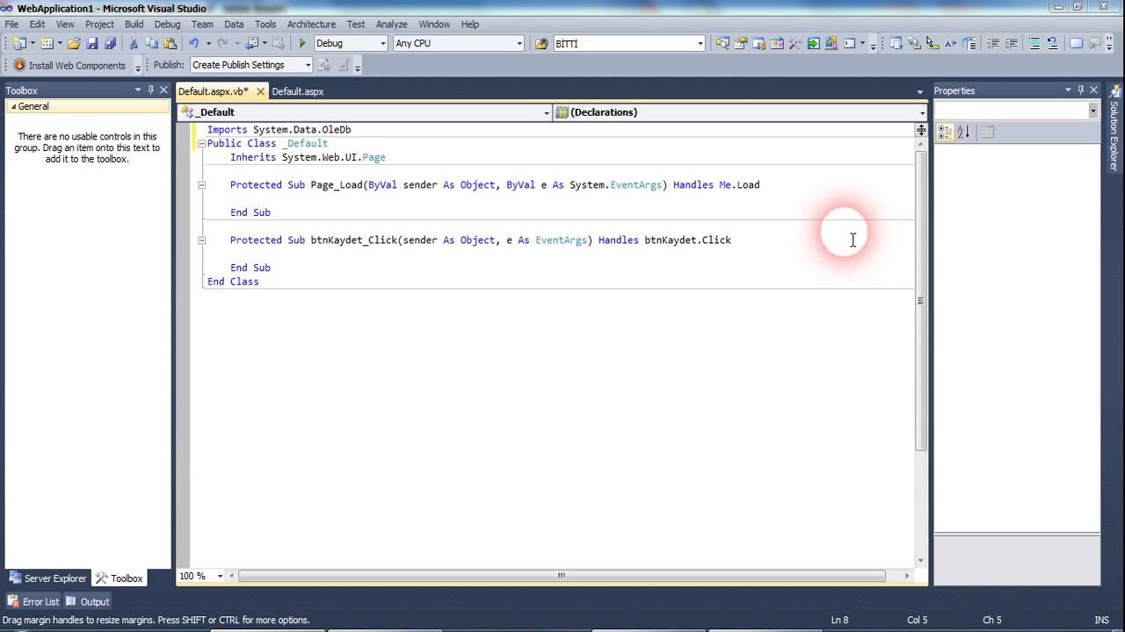Click the Open File folder icon

coord(74,43)
